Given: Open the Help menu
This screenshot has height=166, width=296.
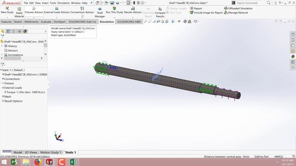Looking at the screenshot, I should [84, 3].
